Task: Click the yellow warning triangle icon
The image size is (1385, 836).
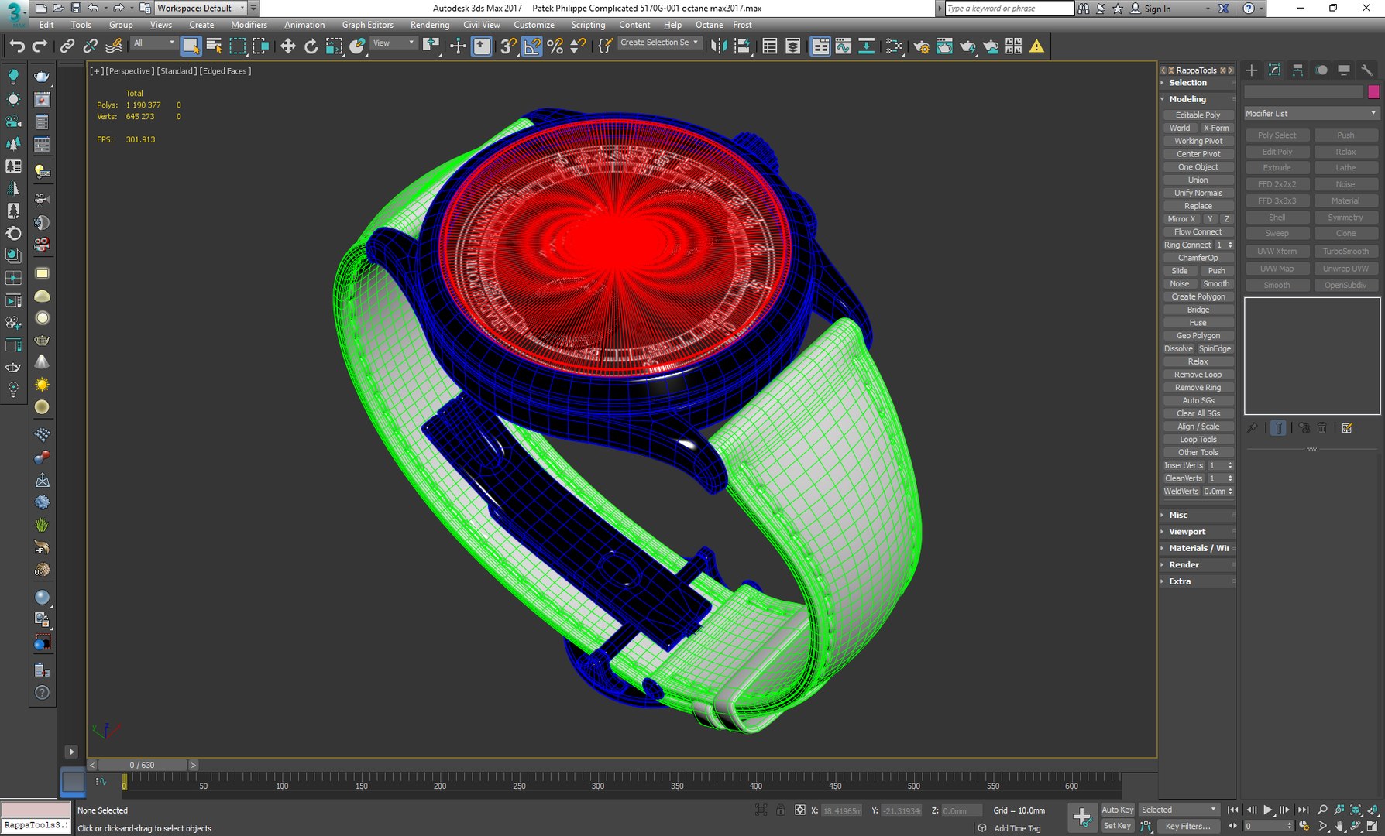Action: click(1036, 46)
